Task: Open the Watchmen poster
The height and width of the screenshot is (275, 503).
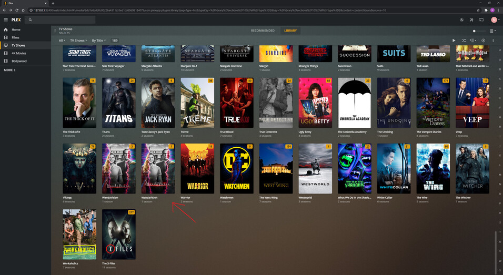Action: point(237,169)
